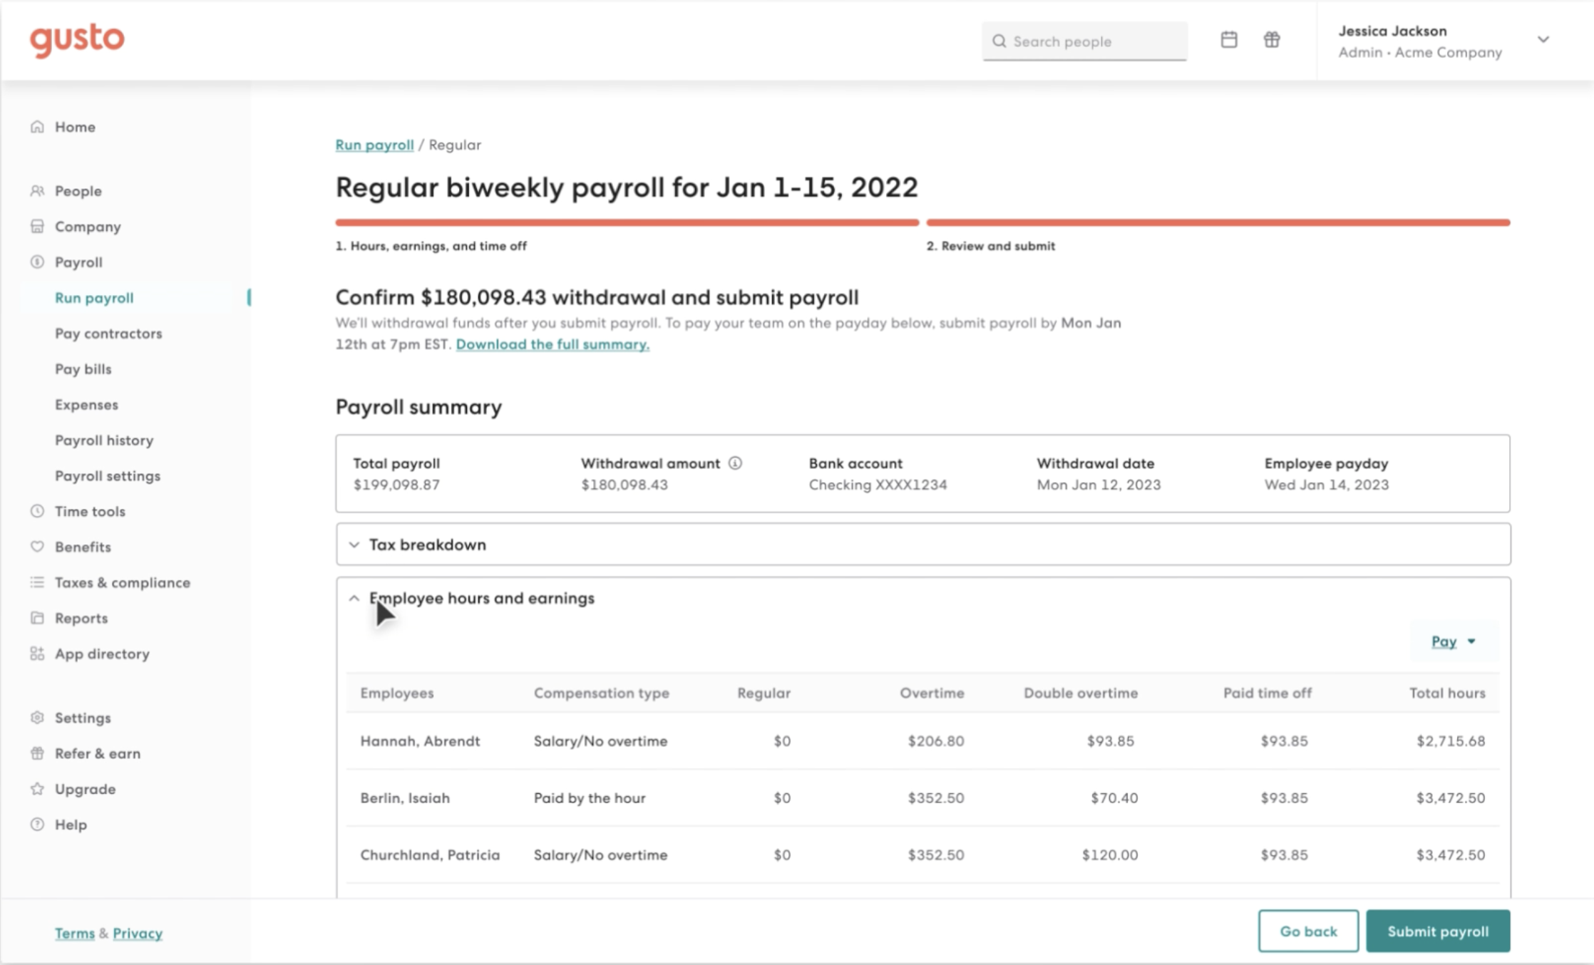Click the Go back button
1594x965 pixels.
click(1308, 931)
